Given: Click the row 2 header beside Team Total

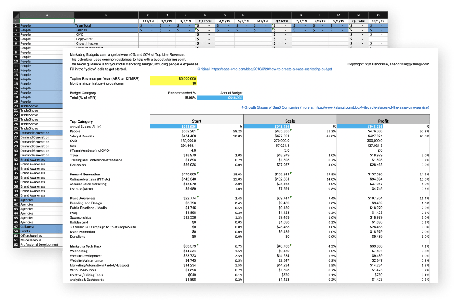Looking at the screenshot, I should (16, 25).
